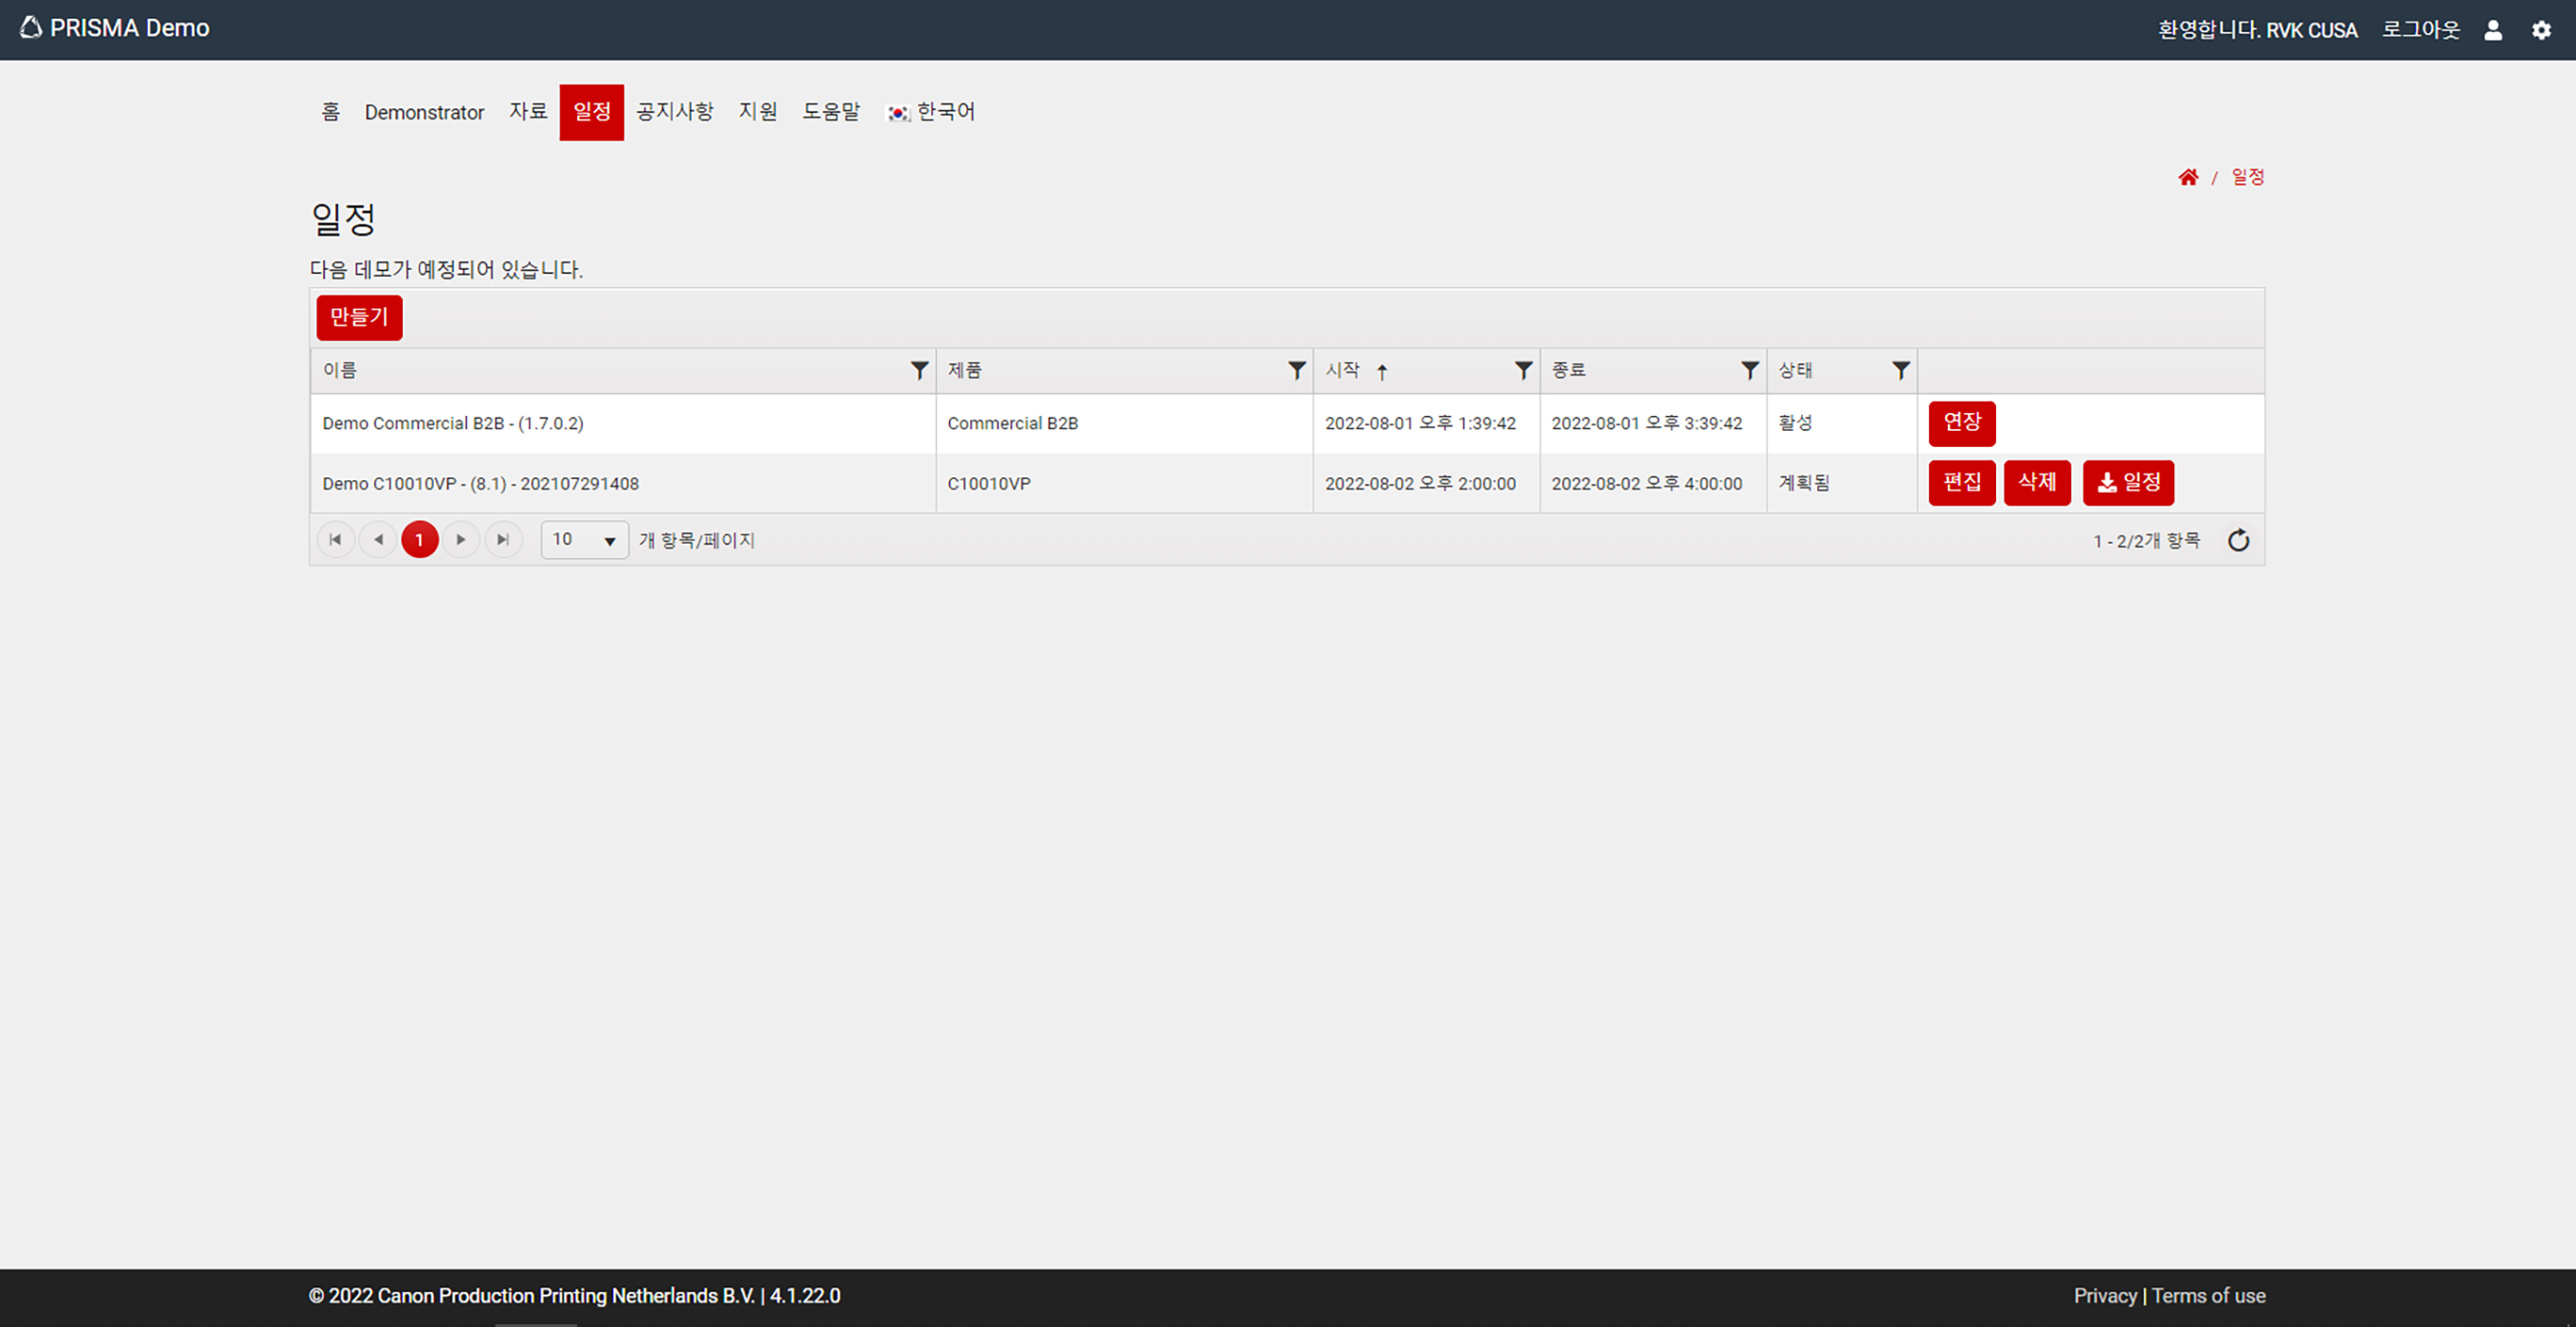Image resolution: width=2576 pixels, height=1327 pixels.
Task: Click the Korean flag icon
Action: coord(898,113)
